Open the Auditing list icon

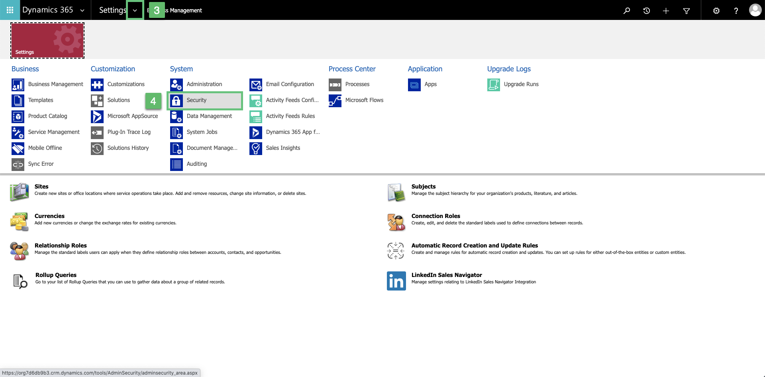pyautogui.click(x=177, y=165)
